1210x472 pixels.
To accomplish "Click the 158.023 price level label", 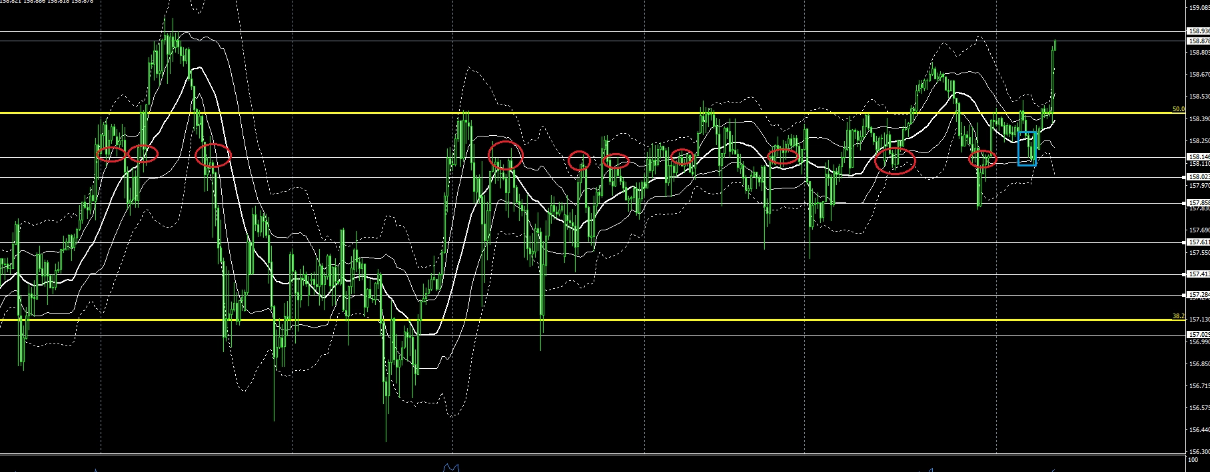I will pyautogui.click(x=1199, y=177).
